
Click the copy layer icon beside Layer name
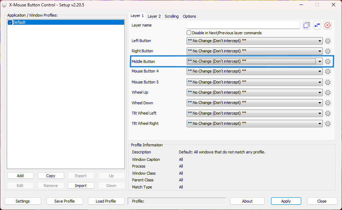307,25
